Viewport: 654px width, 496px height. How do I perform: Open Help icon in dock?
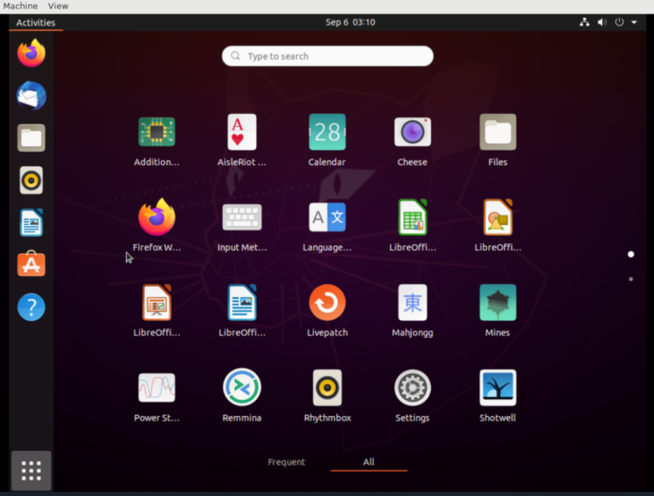pyautogui.click(x=32, y=307)
